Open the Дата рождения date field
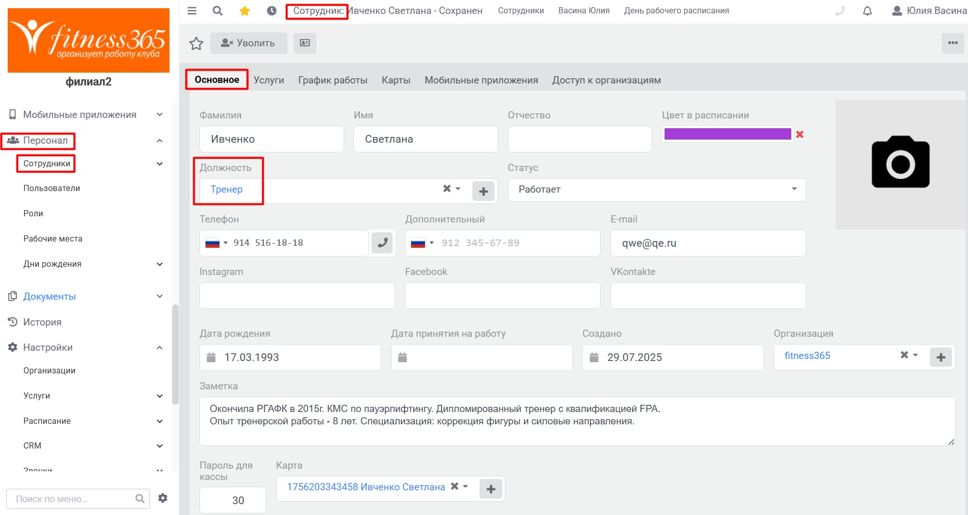 pyautogui.click(x=290, y=357)
